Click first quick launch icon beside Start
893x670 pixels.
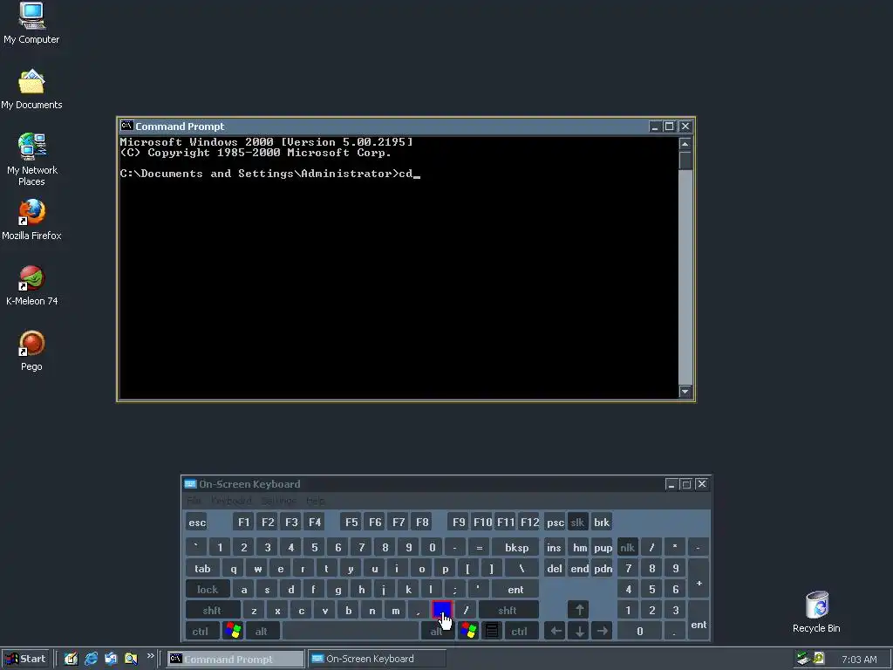pos(71,659)
